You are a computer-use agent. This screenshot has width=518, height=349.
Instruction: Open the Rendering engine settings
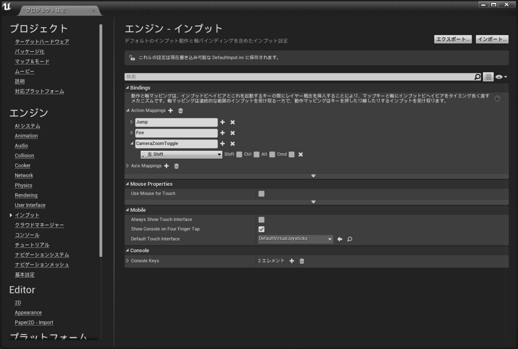pos(26,195)
